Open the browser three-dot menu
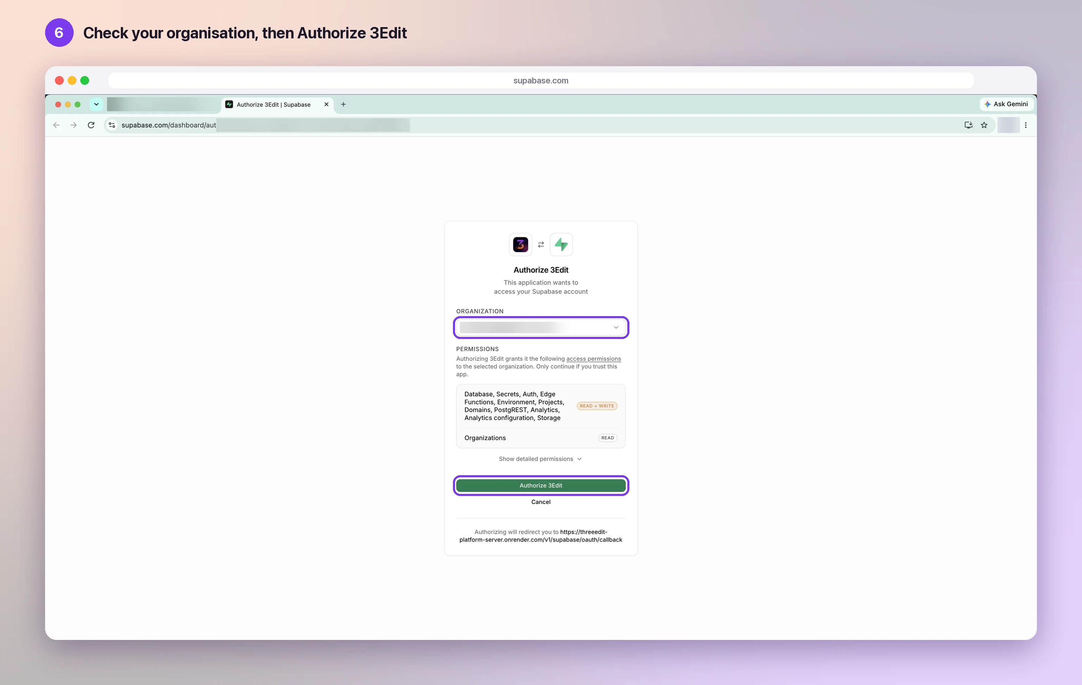This screenshot has width=1082, height=685. coord(1025,125)
